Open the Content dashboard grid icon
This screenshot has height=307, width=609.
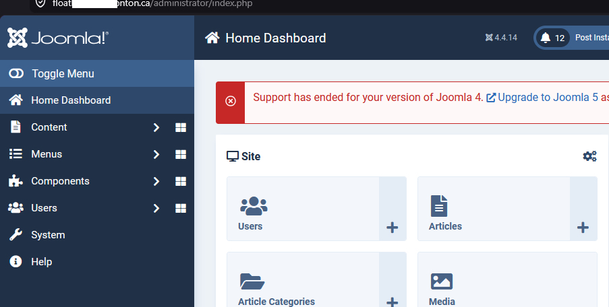click(x=181, y=127)
